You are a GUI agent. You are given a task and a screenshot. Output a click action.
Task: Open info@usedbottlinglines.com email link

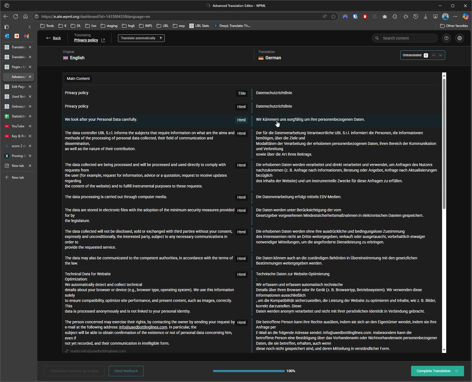point(143,327)
